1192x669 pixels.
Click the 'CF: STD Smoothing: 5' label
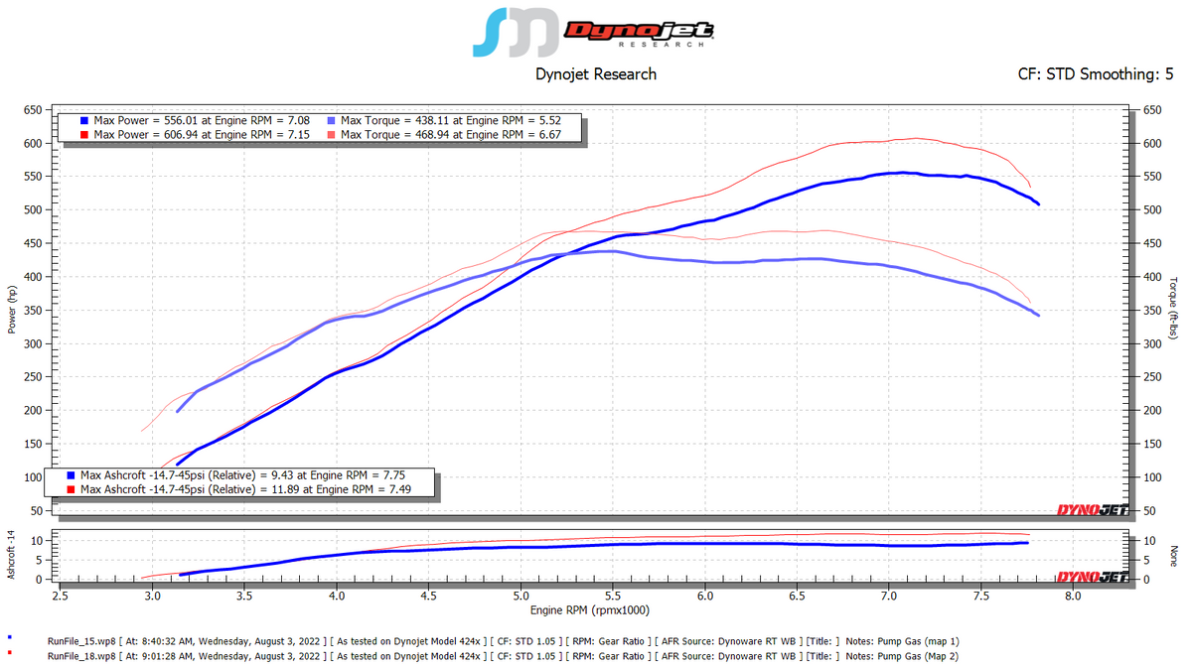(1096, 73)
